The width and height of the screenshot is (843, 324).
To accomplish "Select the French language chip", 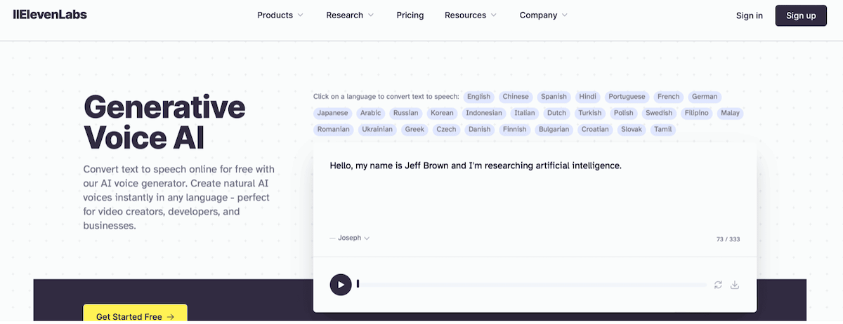I will (669, 97).
